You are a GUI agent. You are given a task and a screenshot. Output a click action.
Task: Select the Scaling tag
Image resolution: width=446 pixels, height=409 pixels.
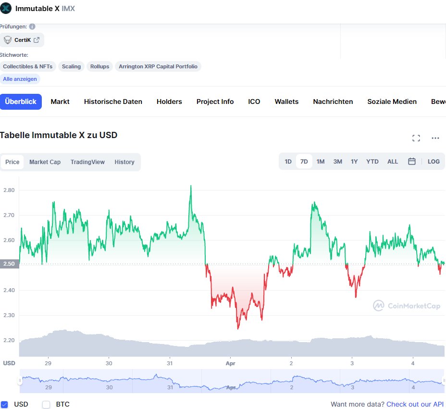(71, 66)
